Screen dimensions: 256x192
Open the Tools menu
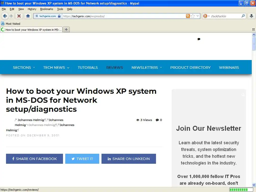coord(60,9)
